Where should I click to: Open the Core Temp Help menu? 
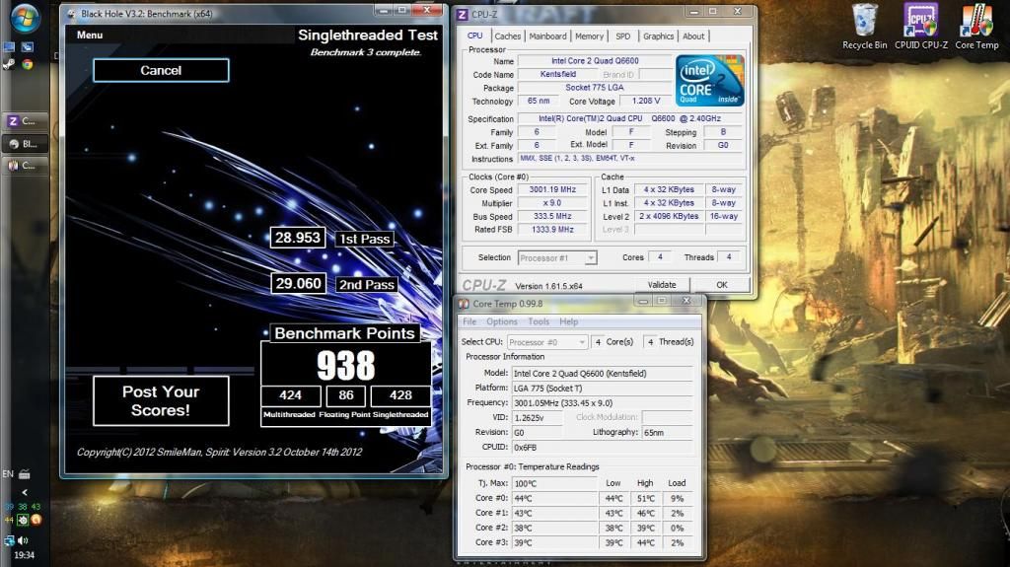tap(568, 321)
